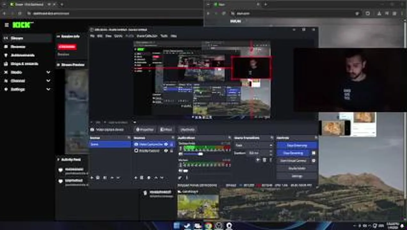The height and width of the screenshot is (230, 407).
Task: Move selected source up
Action: [x=156, y=178]
